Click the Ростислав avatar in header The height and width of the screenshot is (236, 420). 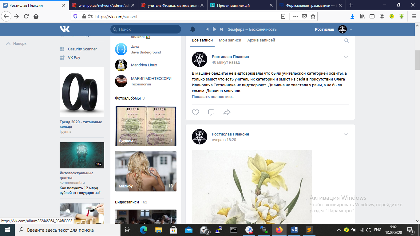pos(343,29)
